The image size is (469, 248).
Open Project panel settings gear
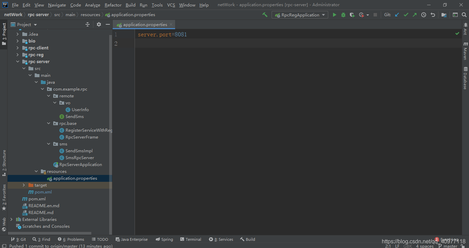[99, 24]
